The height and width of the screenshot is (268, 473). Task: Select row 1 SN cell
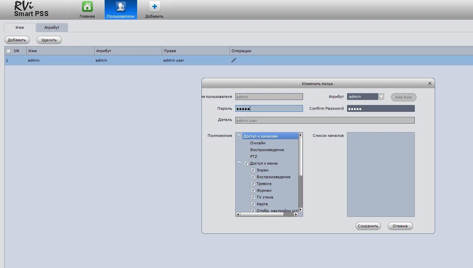click(x=15, y=60)
